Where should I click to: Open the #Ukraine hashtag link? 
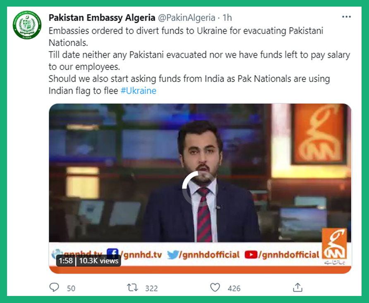click(x=138, y=91)
